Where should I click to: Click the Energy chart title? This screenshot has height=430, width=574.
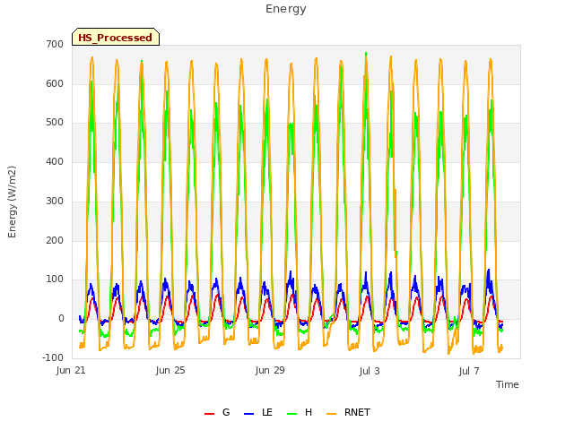tap(286, 9)
